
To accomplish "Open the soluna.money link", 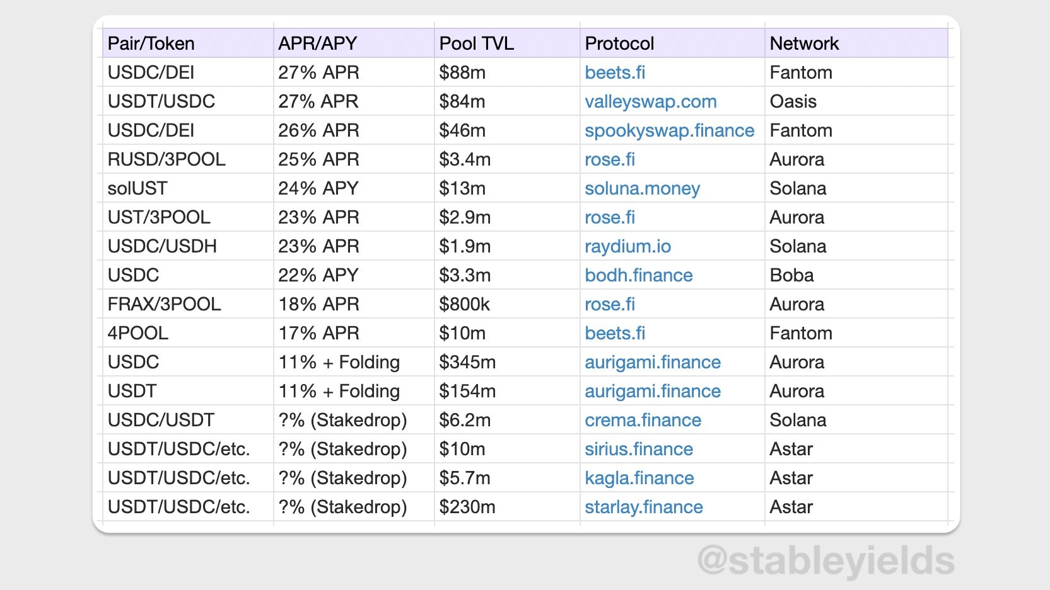I will (642, 189).
